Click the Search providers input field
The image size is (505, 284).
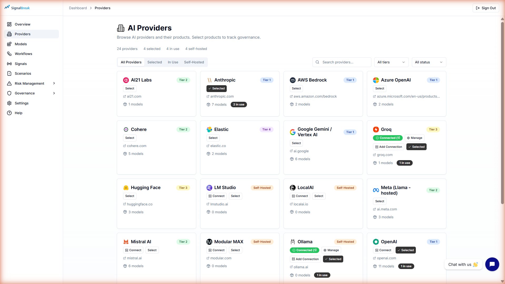click(342, 62)
